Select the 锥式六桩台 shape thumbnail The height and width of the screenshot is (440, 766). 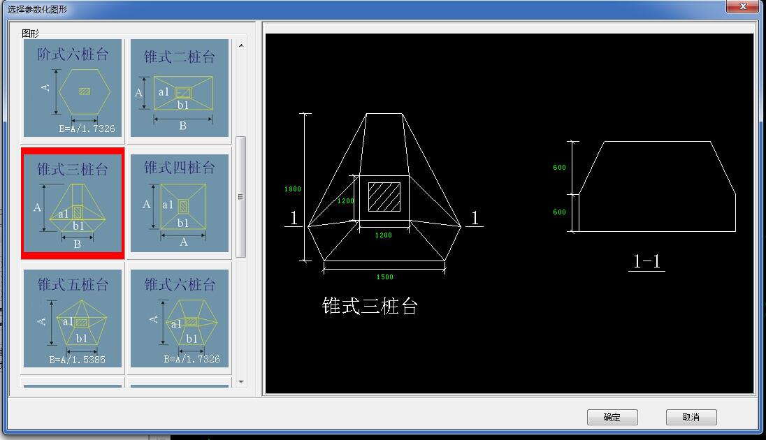(180, 318)
